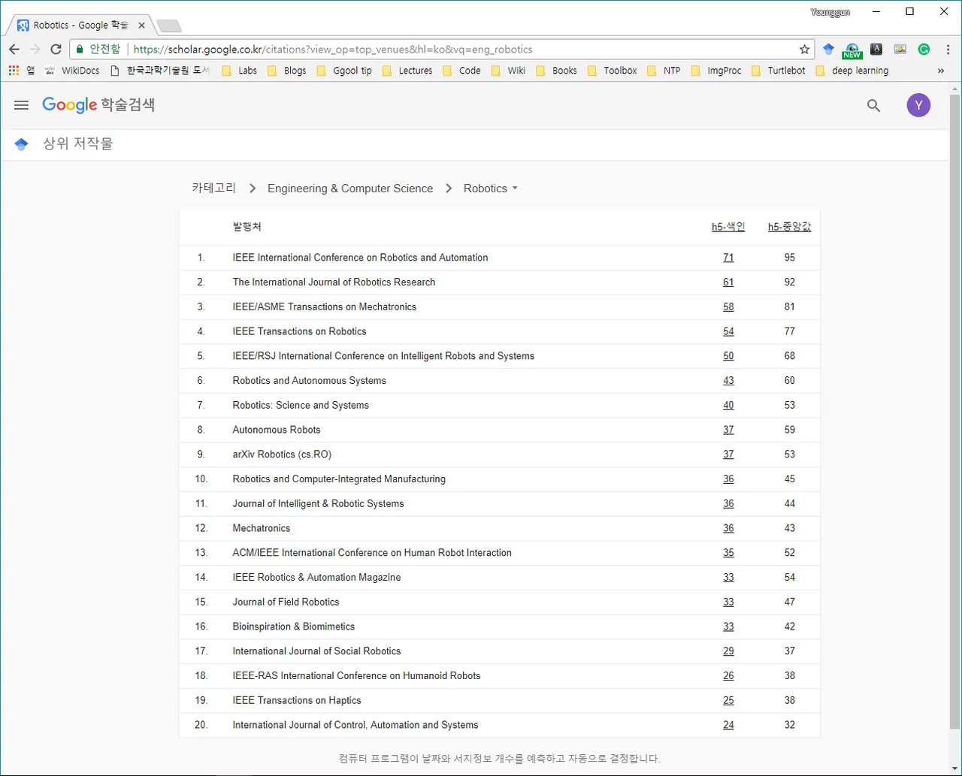Open the Code bookmark folder

(x=461, y=71)
